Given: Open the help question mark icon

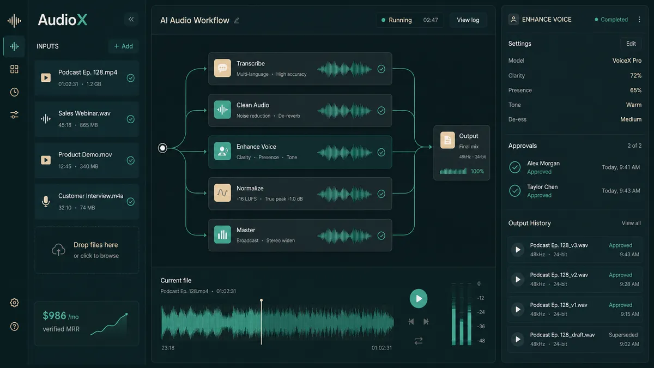Looking at the screenshot, I should coord(14,327).
